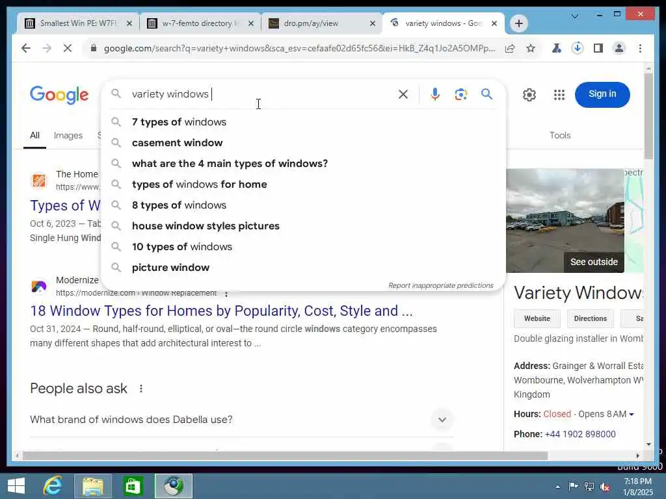666x499 pixels.
Task: Launch Internet Explorer from the taskbar
Action: tap(53, 486)
